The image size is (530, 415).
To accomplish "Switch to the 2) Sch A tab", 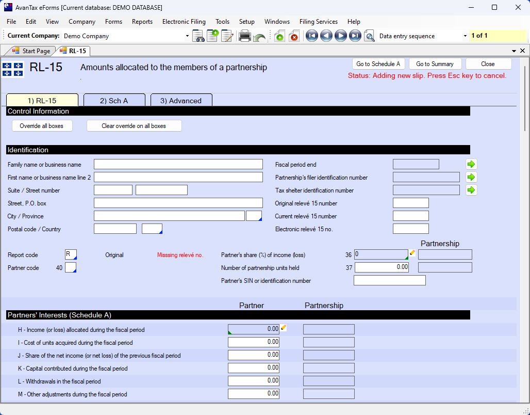I will 114,101.
